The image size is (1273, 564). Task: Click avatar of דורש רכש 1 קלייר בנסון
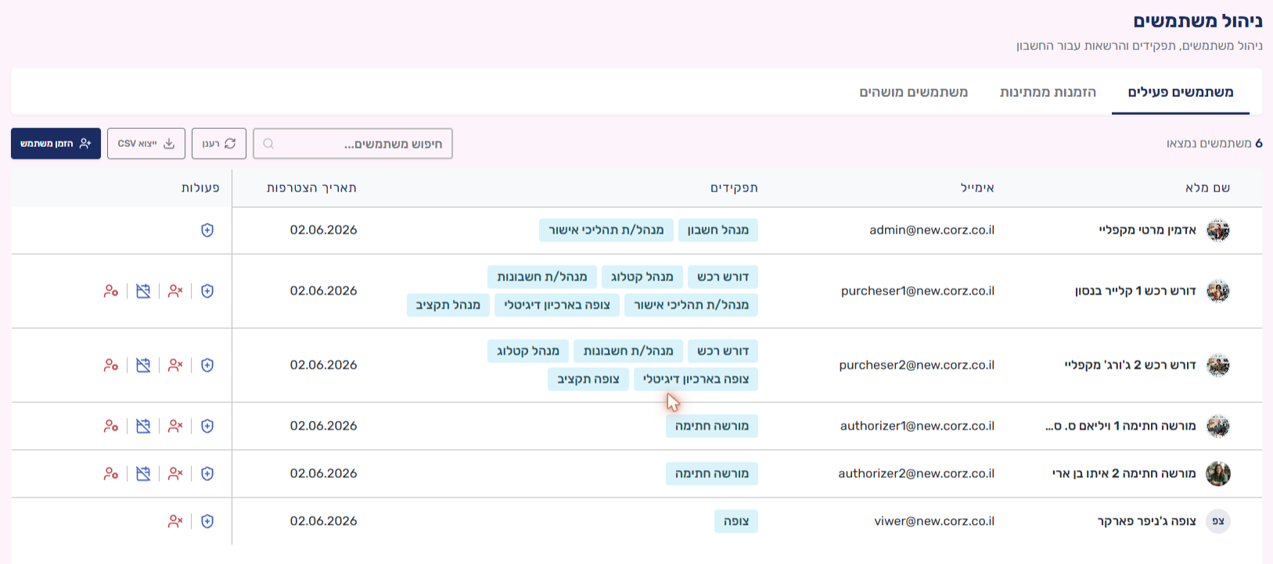tap(1218, 291)
